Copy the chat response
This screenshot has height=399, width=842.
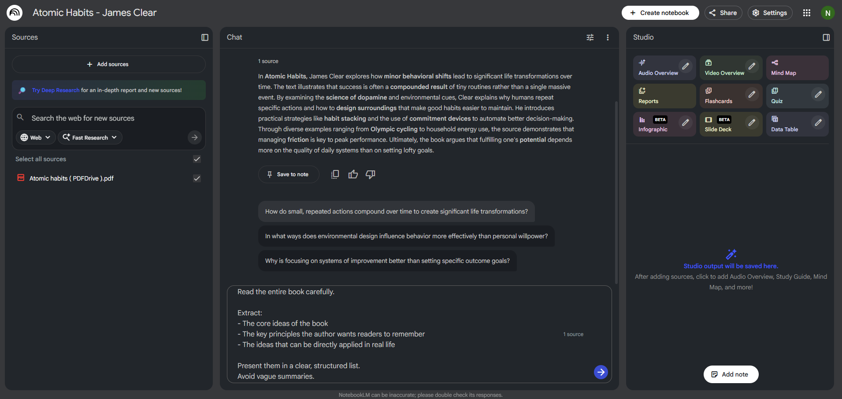(335, 174)
